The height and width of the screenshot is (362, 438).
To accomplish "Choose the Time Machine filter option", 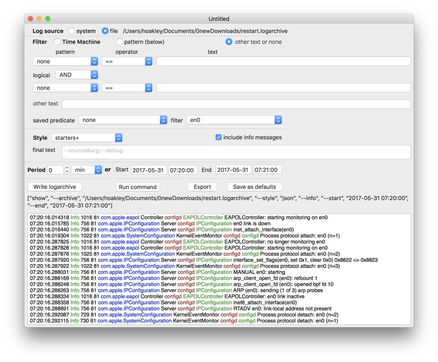I will click(57, 42).
